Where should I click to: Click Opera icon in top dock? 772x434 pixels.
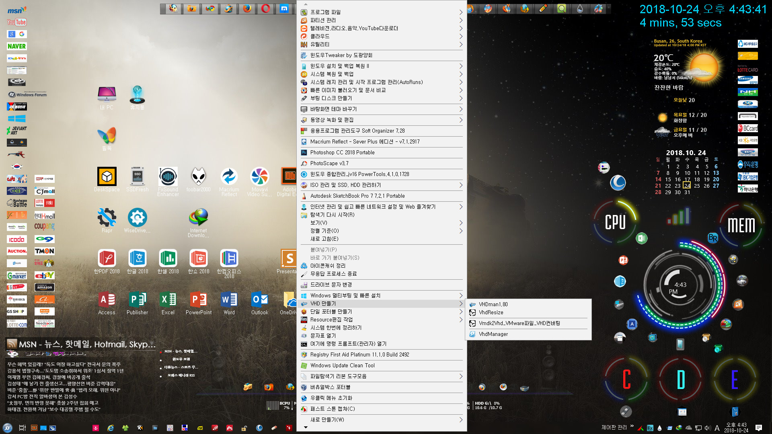coord(265,8)
